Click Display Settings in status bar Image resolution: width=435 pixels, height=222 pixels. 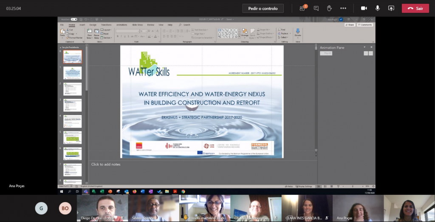click(304, 186)
